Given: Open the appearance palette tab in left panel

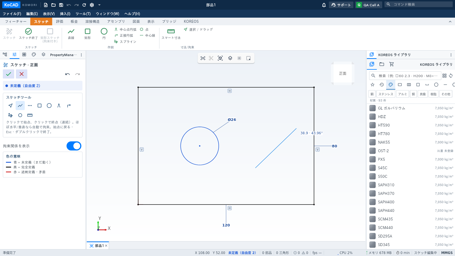Looking at the screenshot, I should pyautogui.click(x=34, y=55).
